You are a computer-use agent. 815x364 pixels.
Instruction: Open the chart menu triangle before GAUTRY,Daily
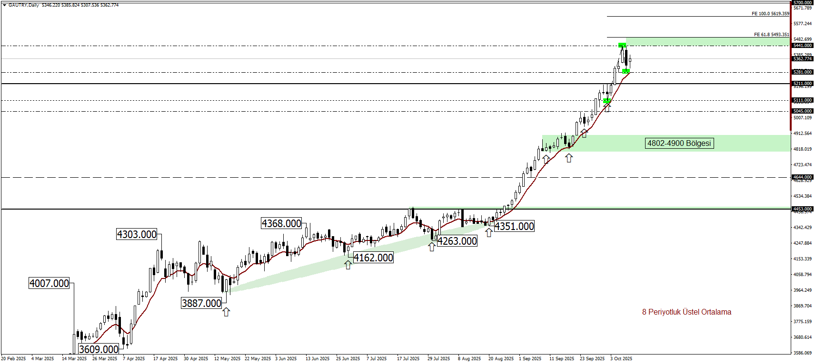coord(4,5)
